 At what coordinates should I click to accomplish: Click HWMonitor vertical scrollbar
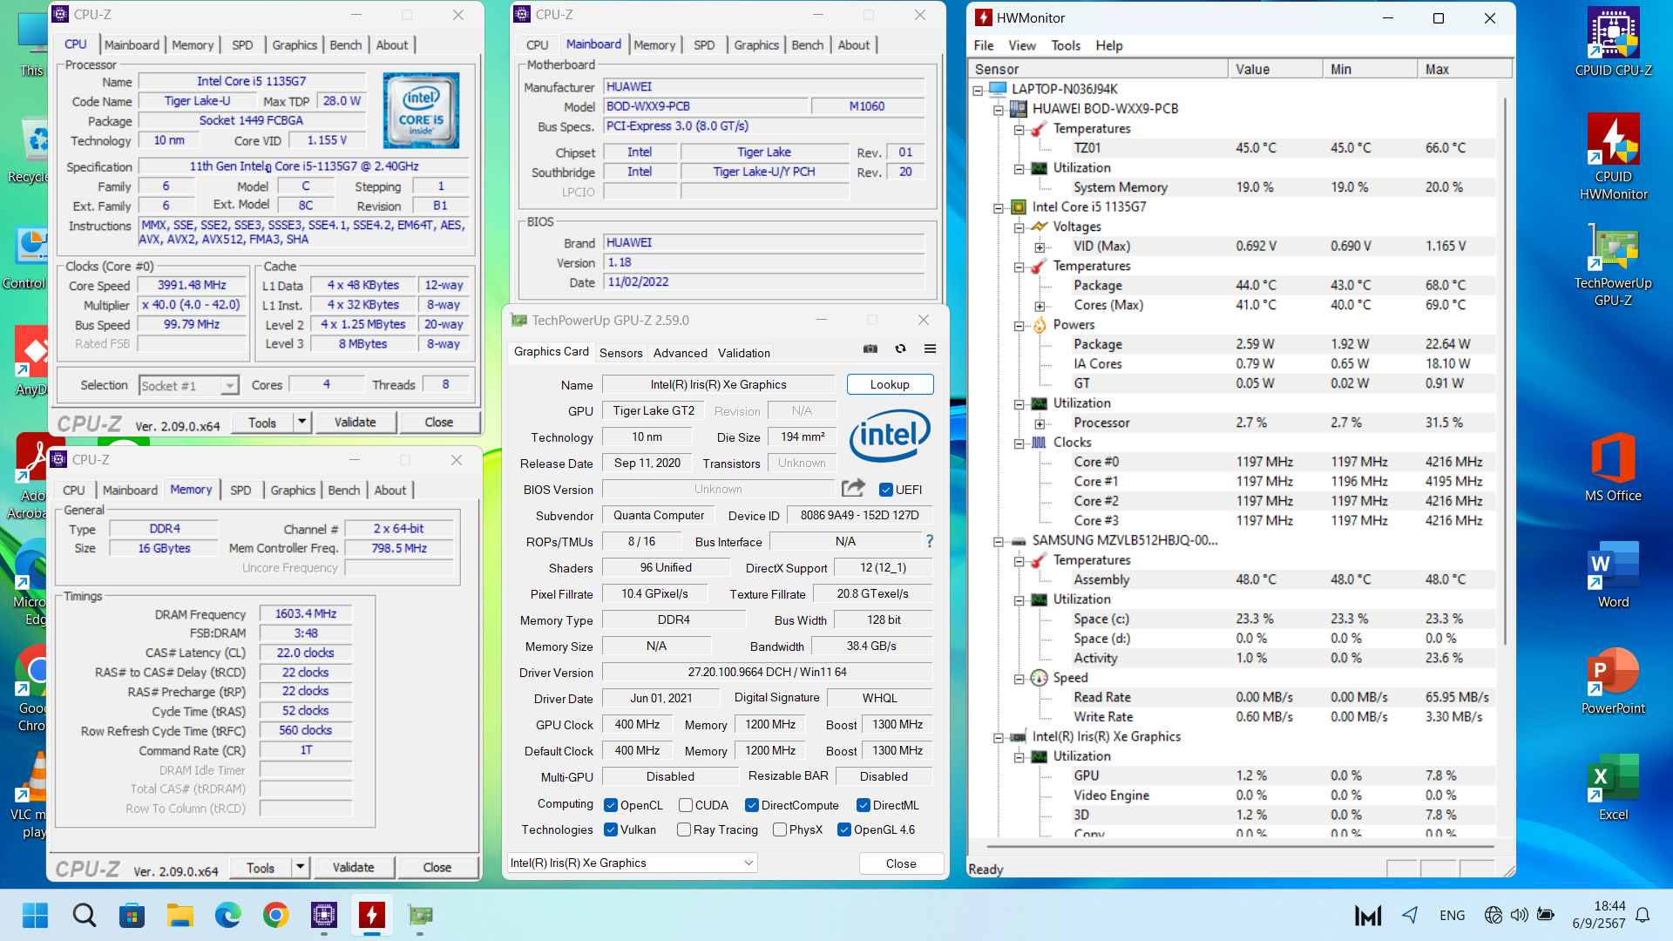point(1506,371)
